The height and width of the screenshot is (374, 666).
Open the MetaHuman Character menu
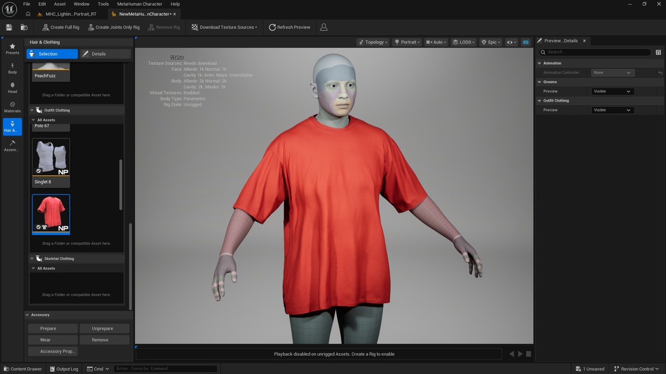pos(140,4)
